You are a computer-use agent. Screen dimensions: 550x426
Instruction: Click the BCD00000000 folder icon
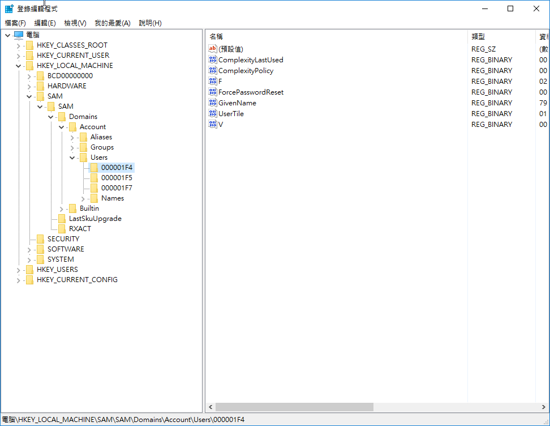point(41,75)
